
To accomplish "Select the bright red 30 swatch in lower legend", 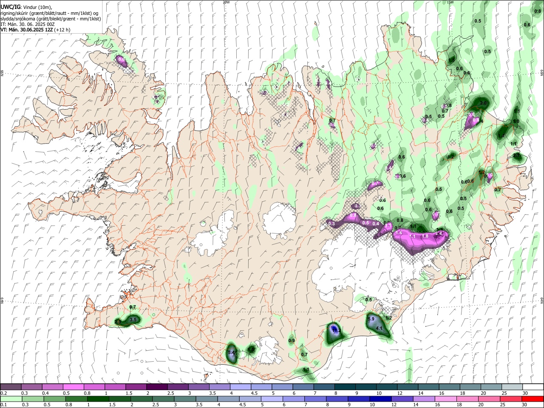I will [533, 399].
